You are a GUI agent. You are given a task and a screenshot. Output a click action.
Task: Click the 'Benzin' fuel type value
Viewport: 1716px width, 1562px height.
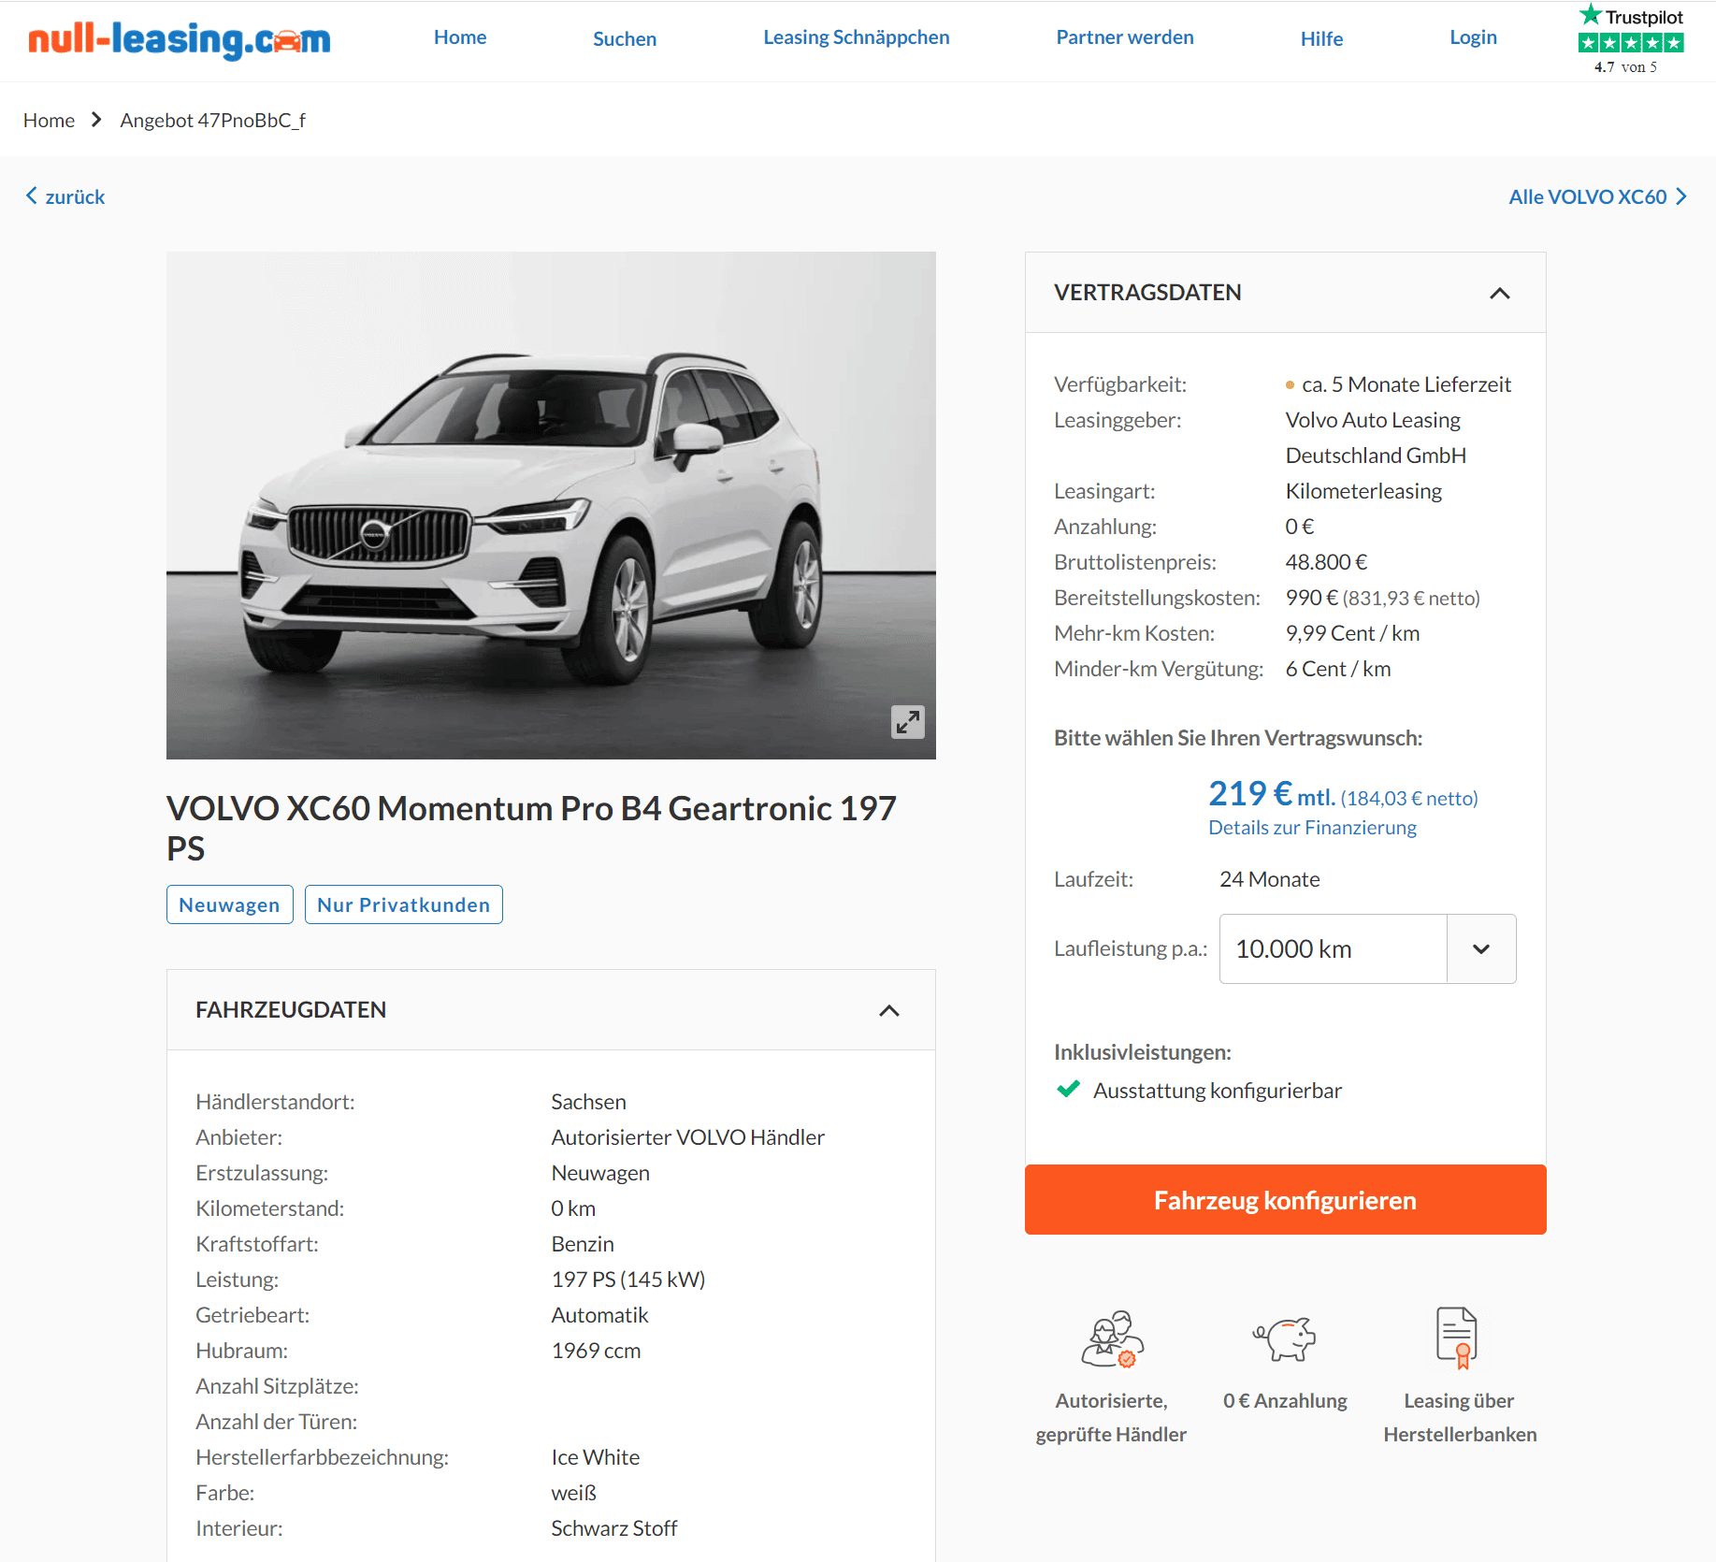[x=583, y=1244]
